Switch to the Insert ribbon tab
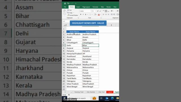 pyautogui.click(x=78, y=7)
